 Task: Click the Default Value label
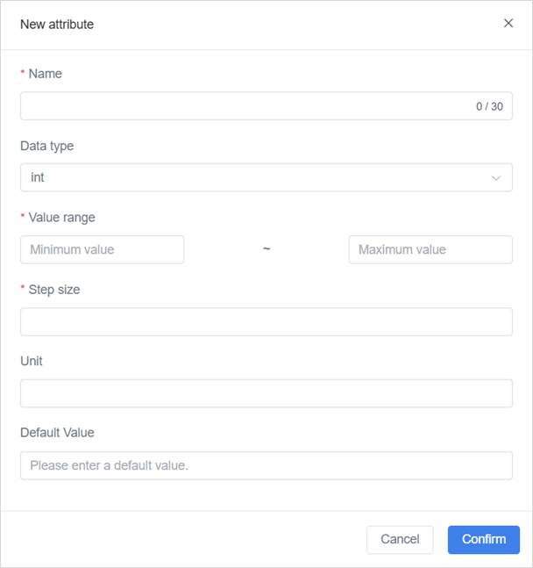[x=57, y=433]
